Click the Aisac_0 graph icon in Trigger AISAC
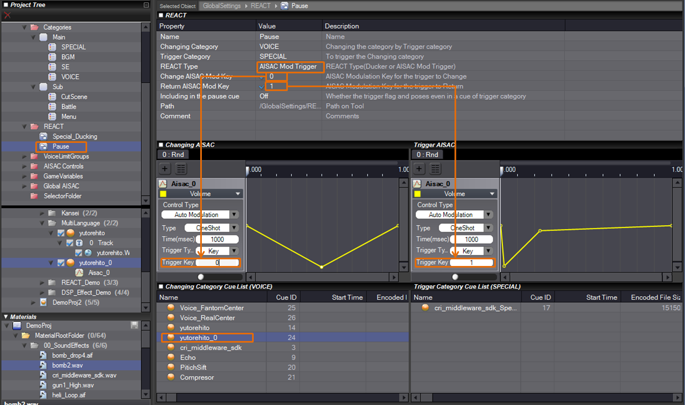The image size is (685, 405). [x=418, y=184]
